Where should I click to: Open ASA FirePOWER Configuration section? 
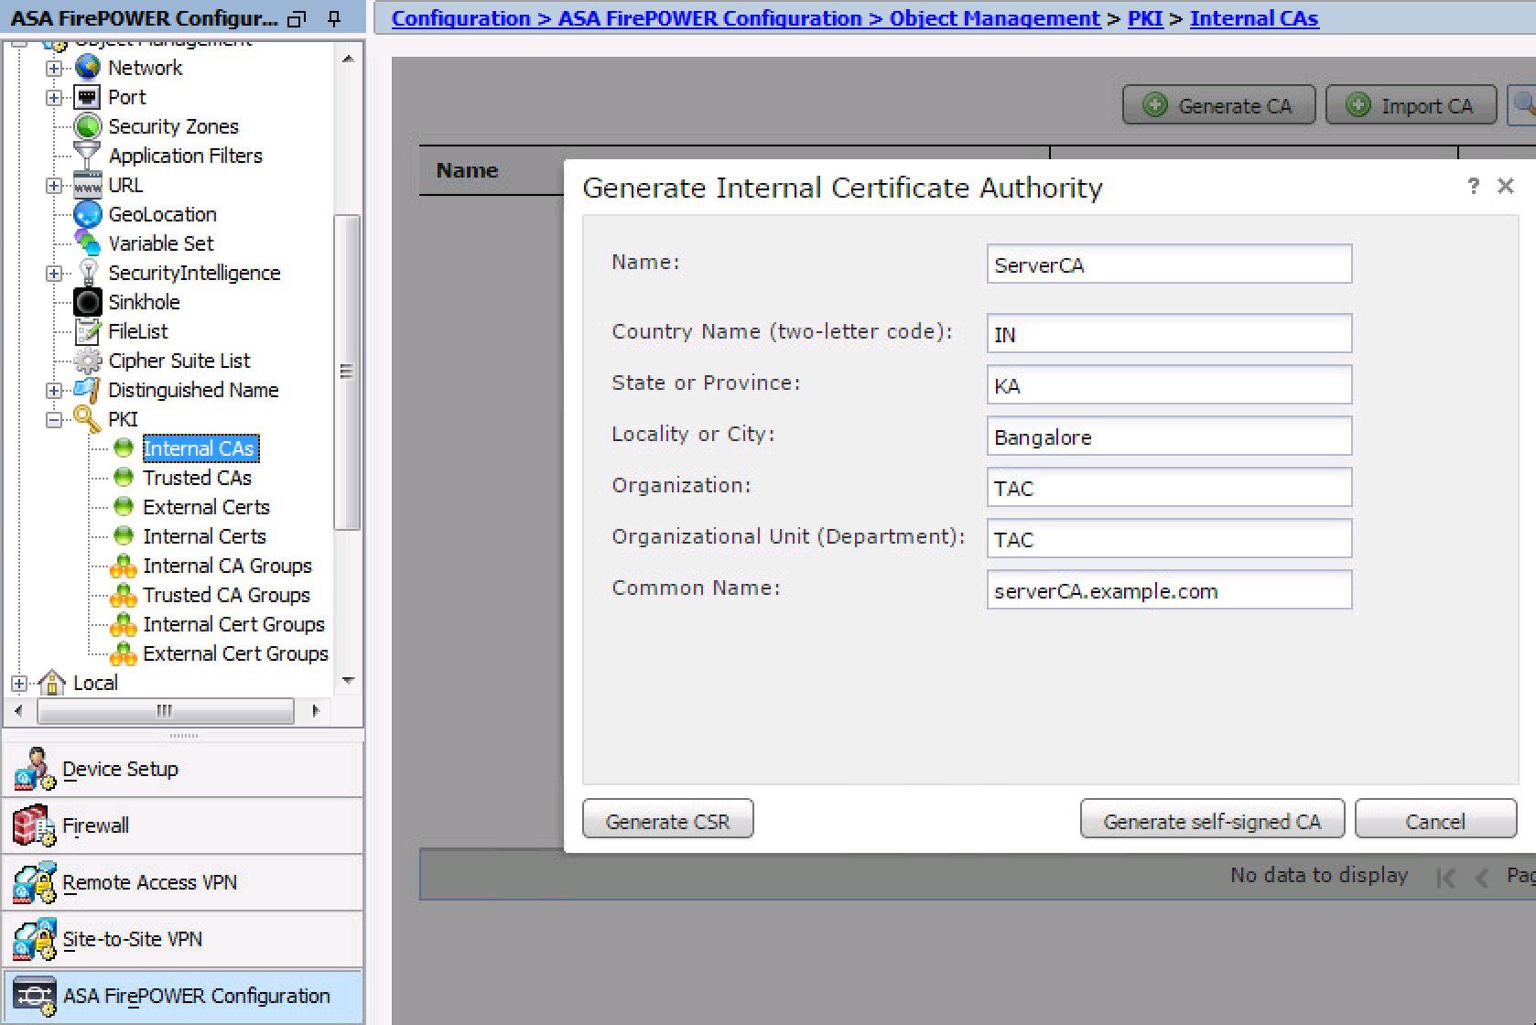click(x=183, y=997)
